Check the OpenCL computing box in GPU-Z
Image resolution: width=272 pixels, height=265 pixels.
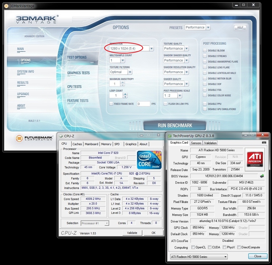click(193, 247)
